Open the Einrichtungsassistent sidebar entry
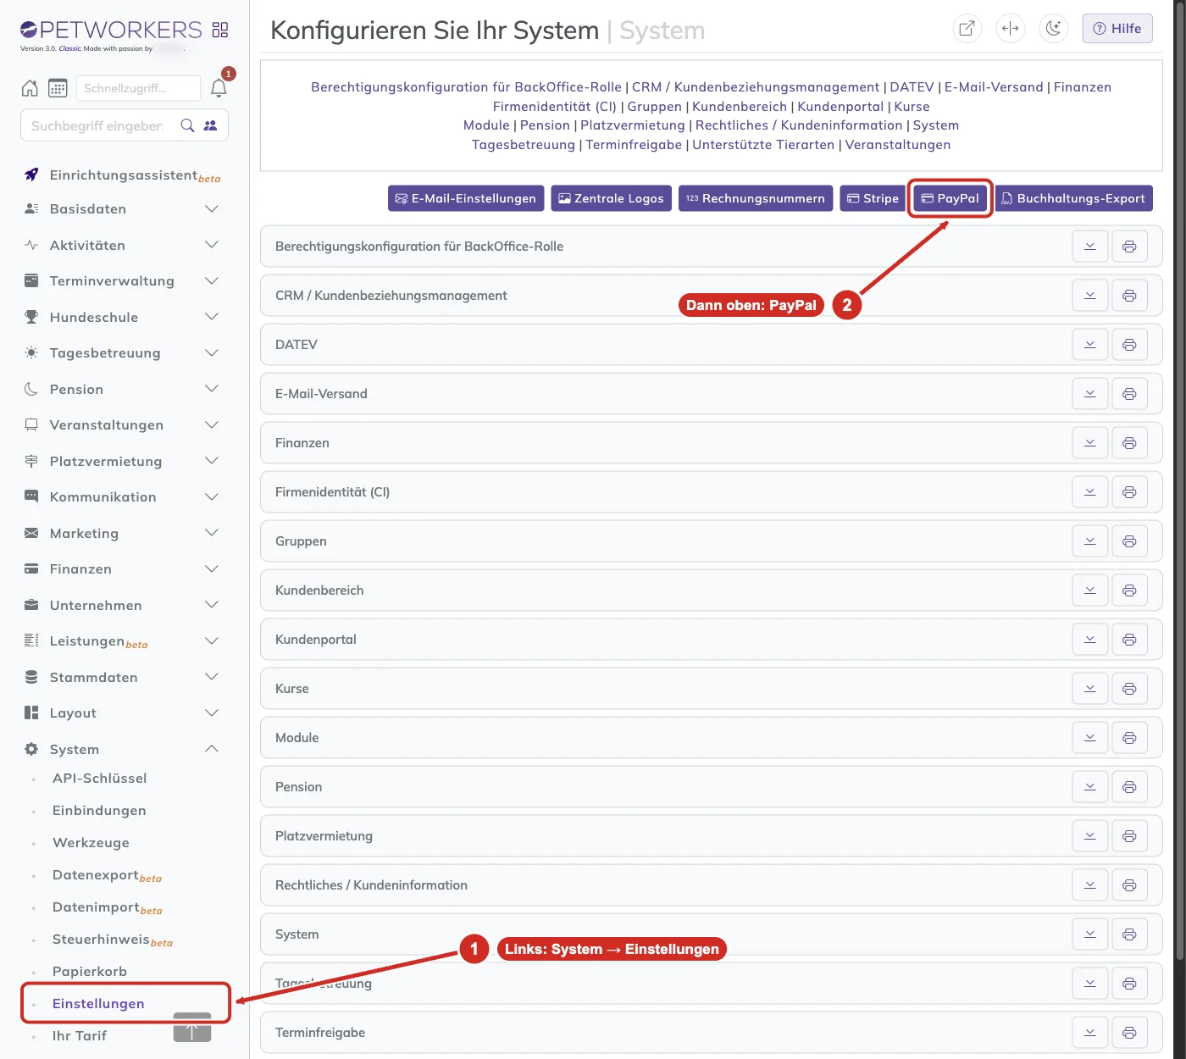Screen dimensions: 1186x1059 coord(122,175)
